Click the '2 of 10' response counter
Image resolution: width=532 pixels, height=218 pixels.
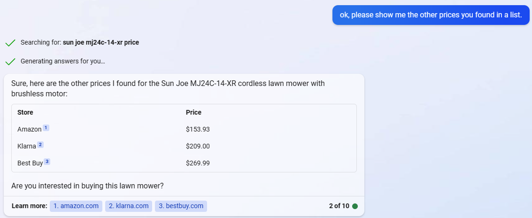pos(339,206)
